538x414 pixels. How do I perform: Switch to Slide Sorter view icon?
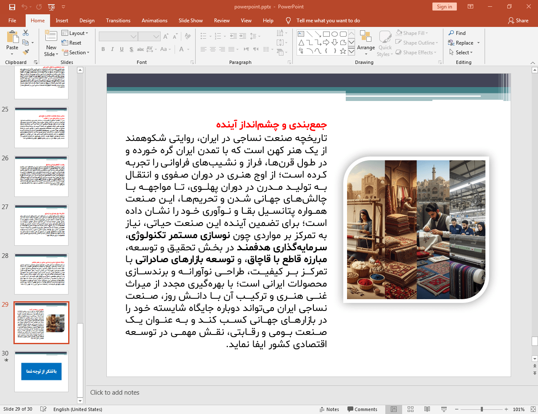click(x=411, y=409)
